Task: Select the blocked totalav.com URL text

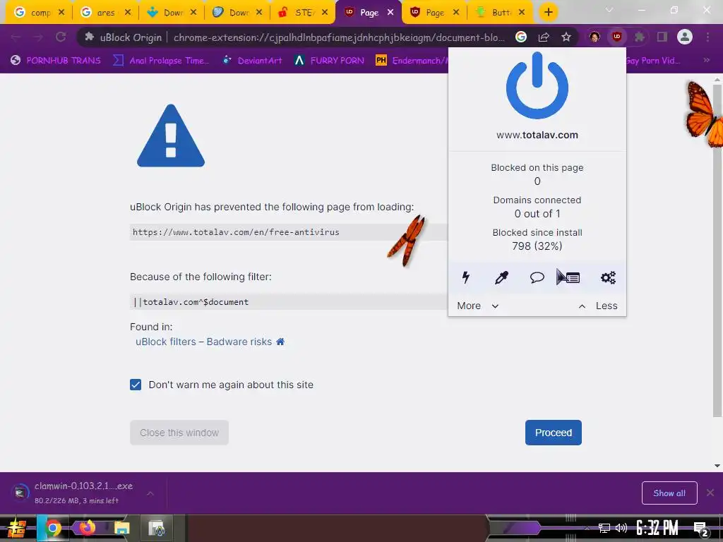Action: 236,232
